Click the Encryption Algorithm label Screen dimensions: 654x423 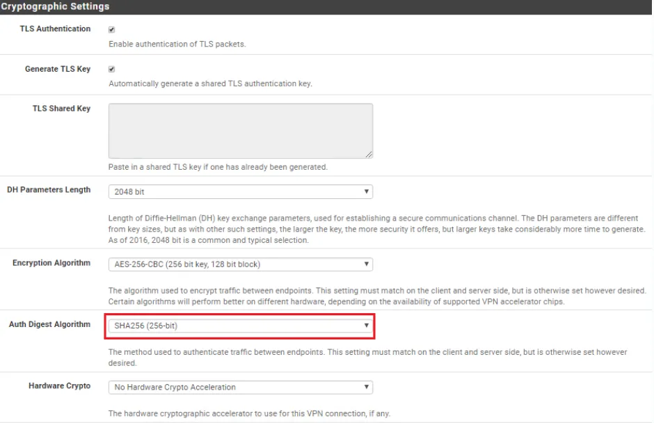tap(51, 263)
